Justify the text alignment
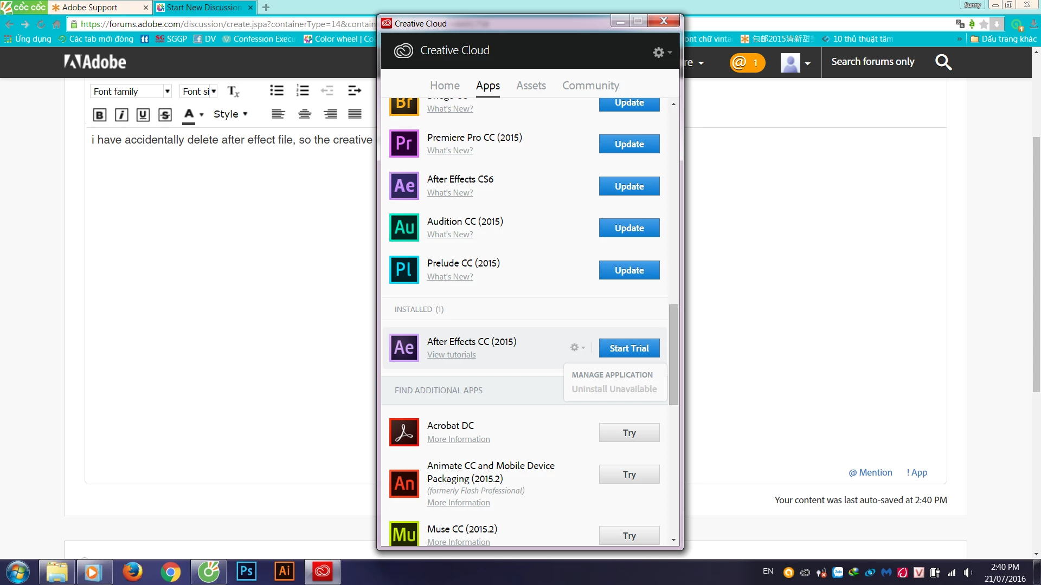 coord(355,114)
